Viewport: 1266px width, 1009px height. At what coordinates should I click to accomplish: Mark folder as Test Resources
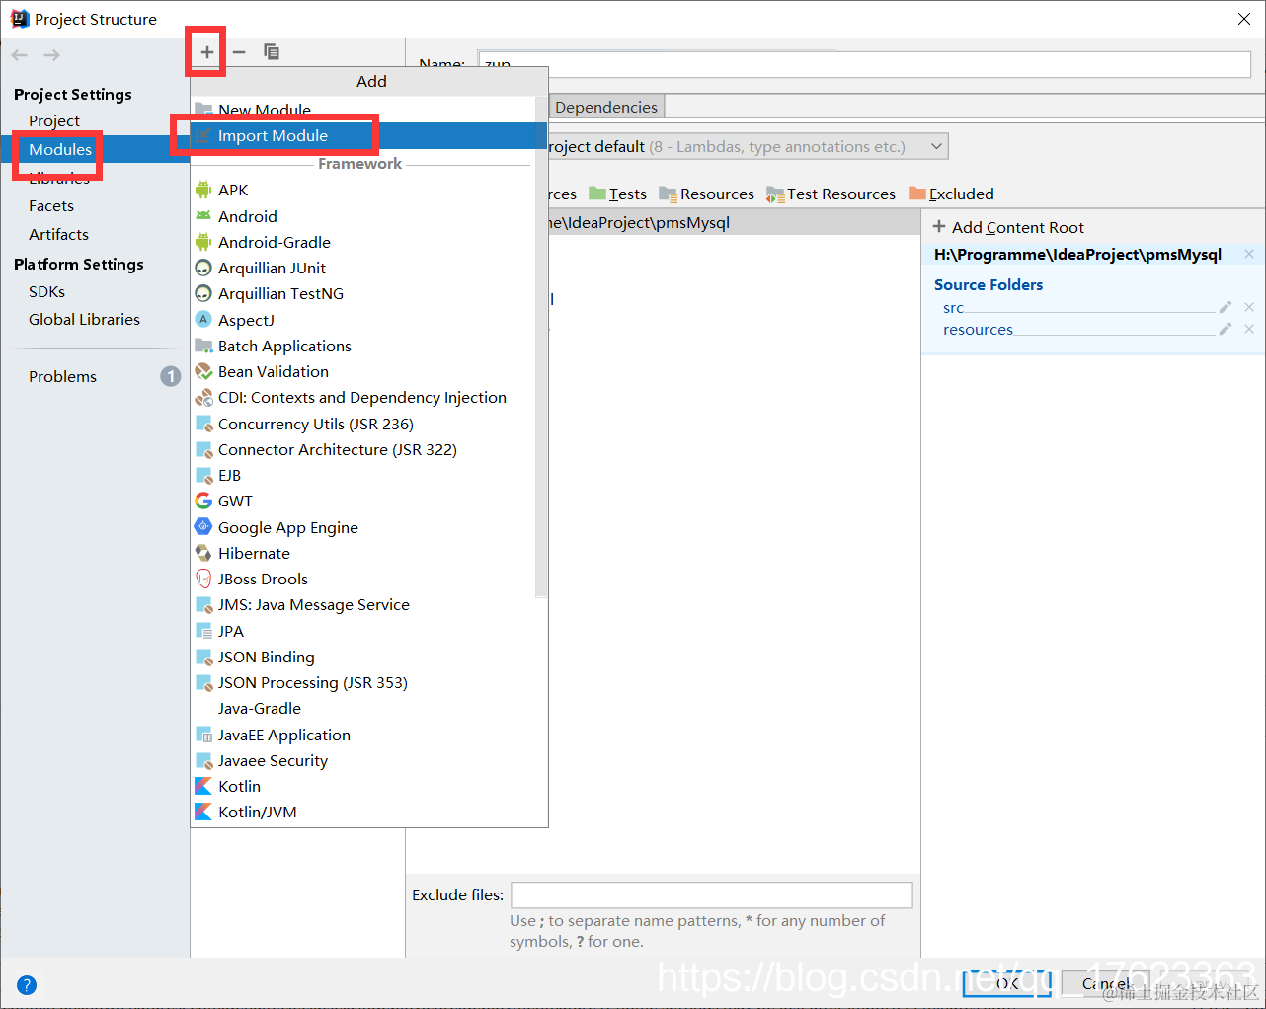click(831, 194)
